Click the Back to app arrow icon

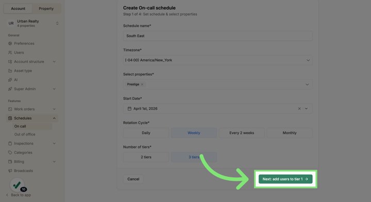[x=7, y=195]
